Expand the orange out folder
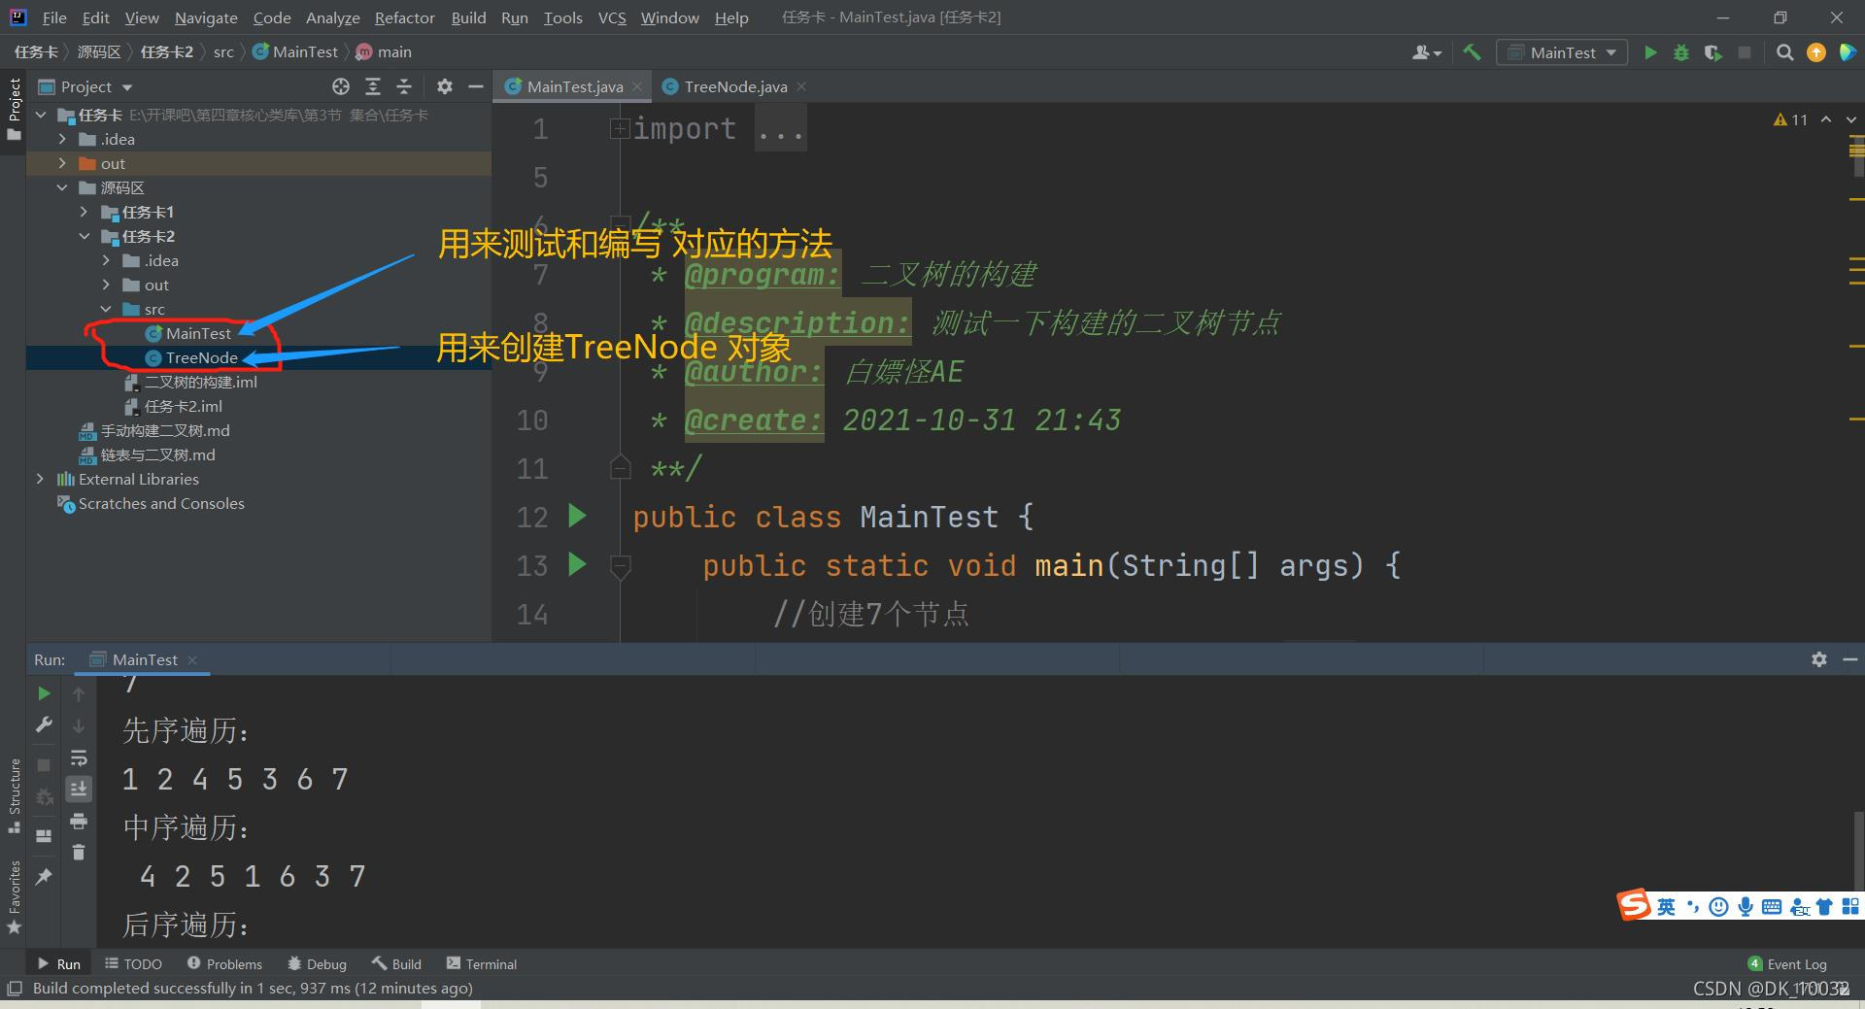 click(x=62, y=163)
